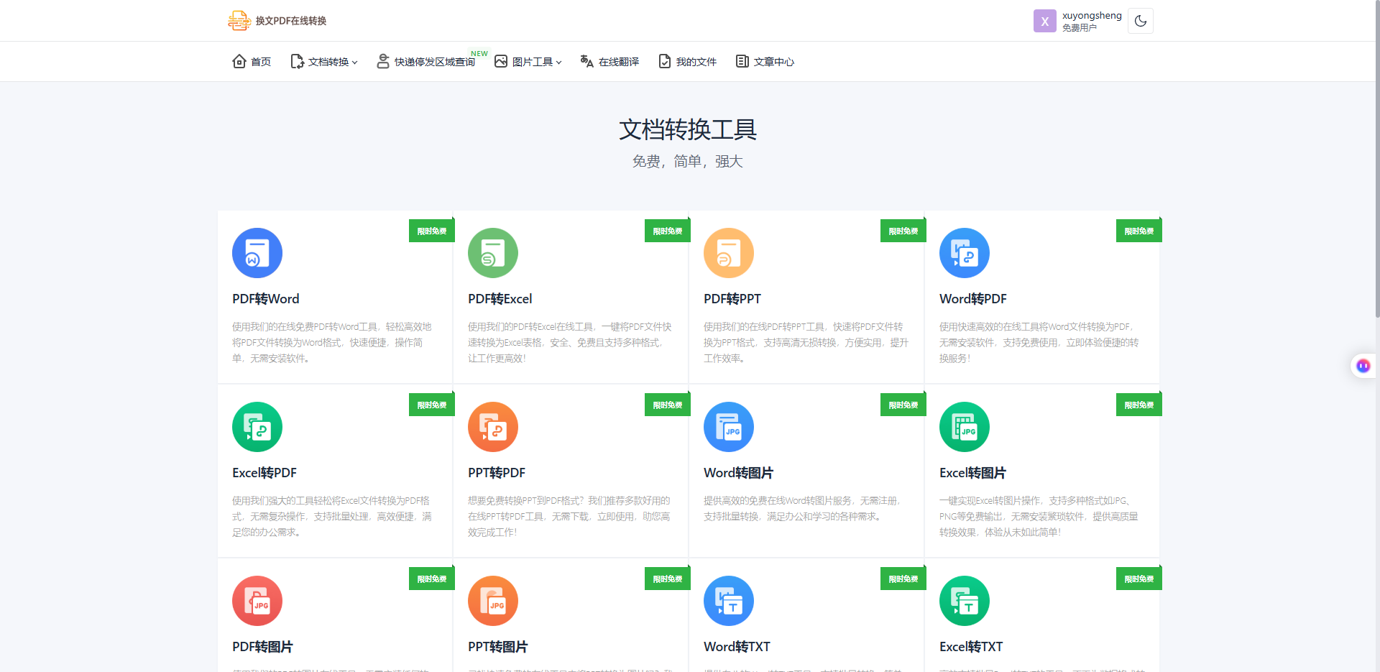Click the 换文PDF在线转换 site name
The height and width of the screenshot is (672, 1380).
coord(291,21)
